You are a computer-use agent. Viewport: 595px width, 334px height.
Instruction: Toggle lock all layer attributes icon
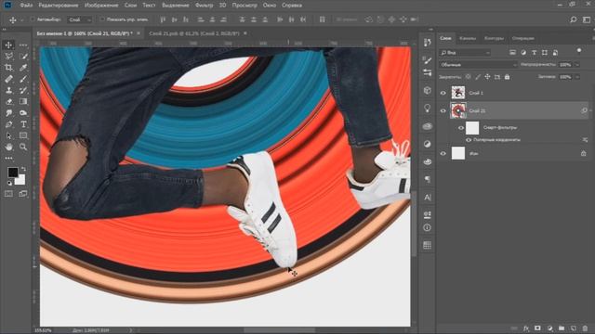point(507,77)
